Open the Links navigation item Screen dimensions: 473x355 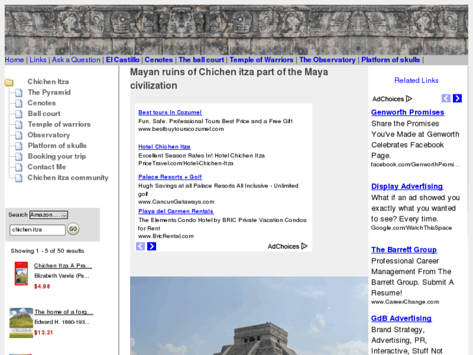[x=38, y=60]
